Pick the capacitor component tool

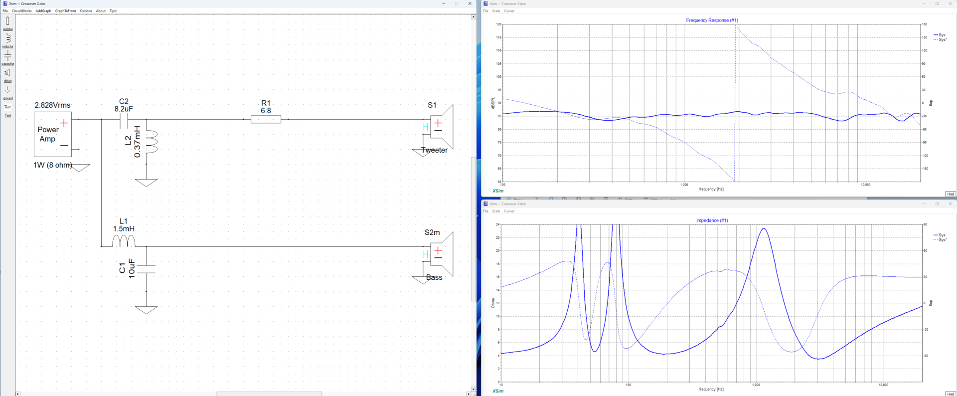(x=7, y=56)
